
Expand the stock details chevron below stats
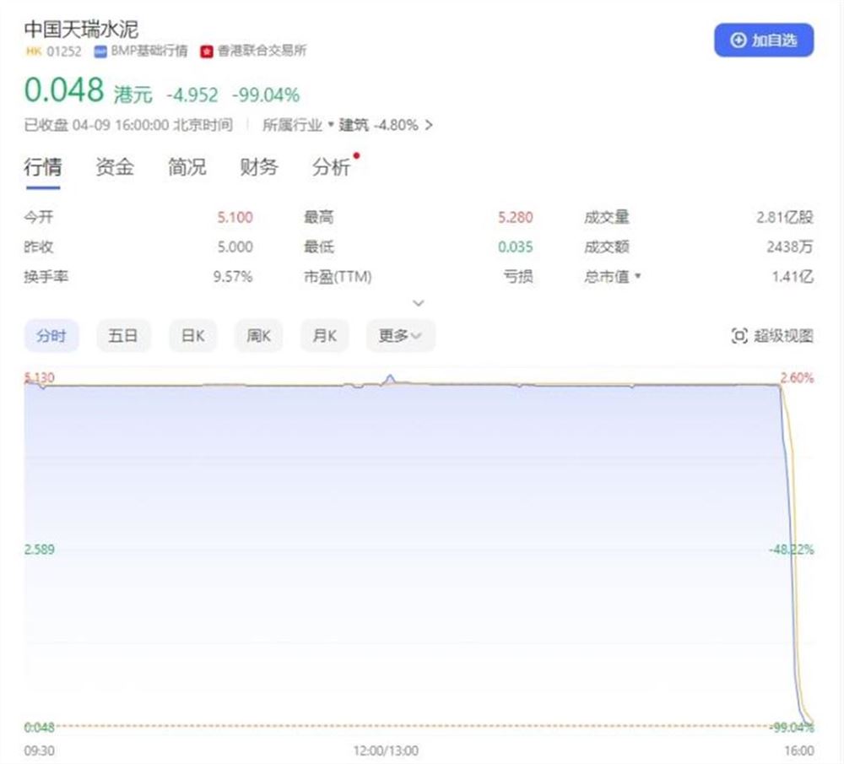coord(418,303)
